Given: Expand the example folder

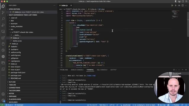Looking at the screenshot, I should click(14, 24).
